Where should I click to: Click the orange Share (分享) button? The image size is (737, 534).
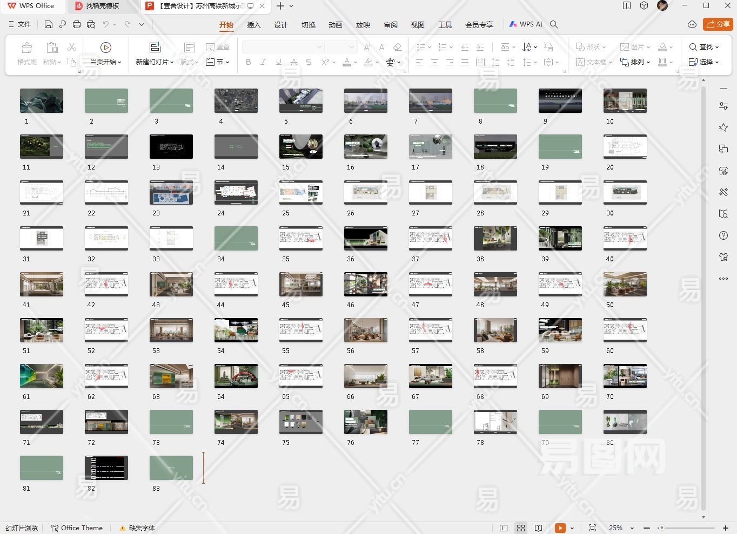(x=718, y=24)
